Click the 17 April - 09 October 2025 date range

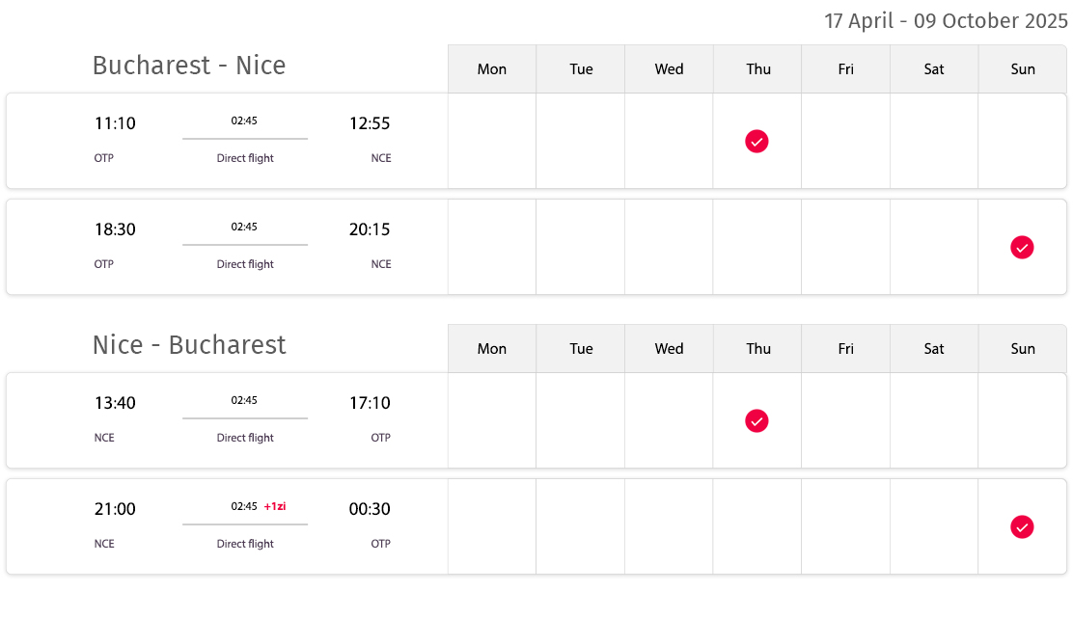[946, 20]
